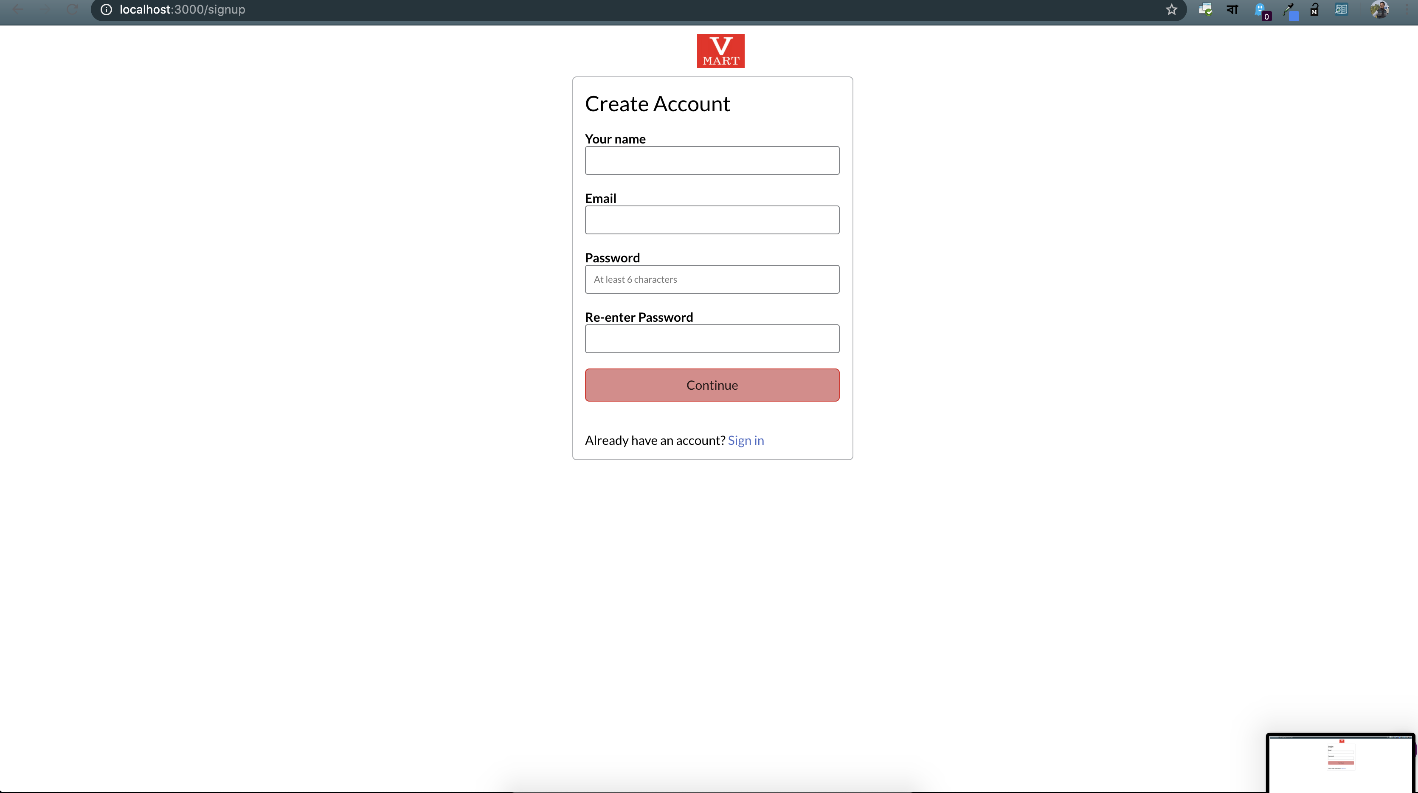Click the Password field with placeholder text

tap(712, 278)
